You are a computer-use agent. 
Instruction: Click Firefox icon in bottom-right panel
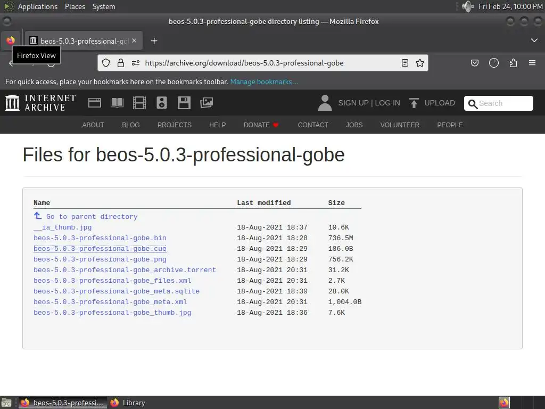(x=504, y=403)
